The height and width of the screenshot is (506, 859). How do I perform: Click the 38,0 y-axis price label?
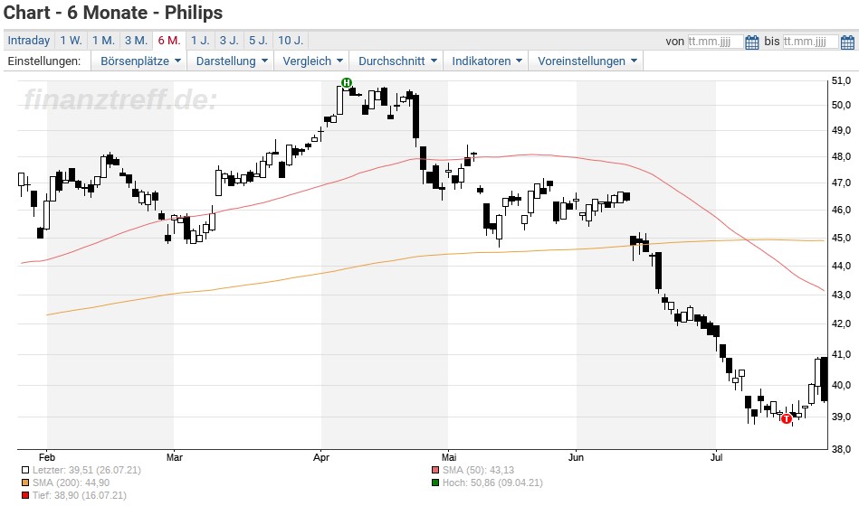(x=841, y=449)
